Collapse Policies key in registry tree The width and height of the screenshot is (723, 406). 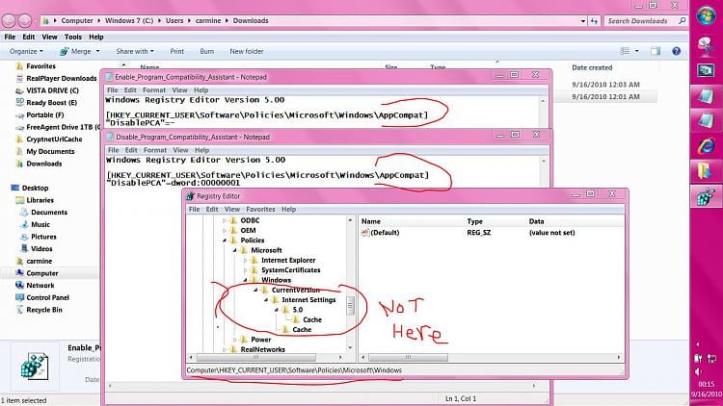tap(225, 241)
